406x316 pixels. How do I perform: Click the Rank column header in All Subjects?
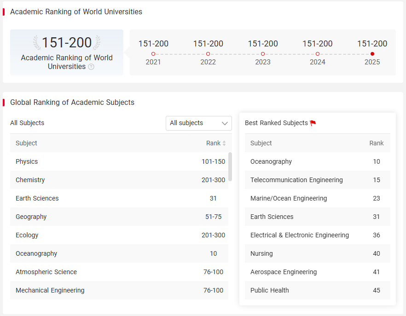click(x=214, y=143)
